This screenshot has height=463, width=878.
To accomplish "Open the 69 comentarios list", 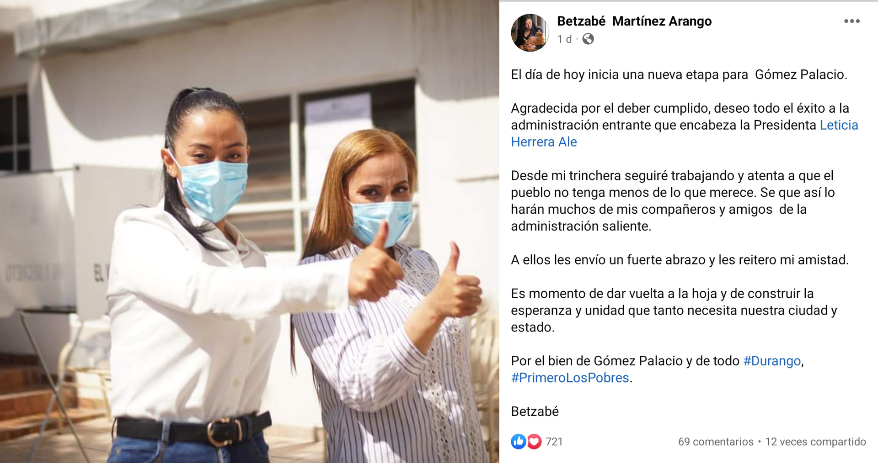I will pos(716,442).
